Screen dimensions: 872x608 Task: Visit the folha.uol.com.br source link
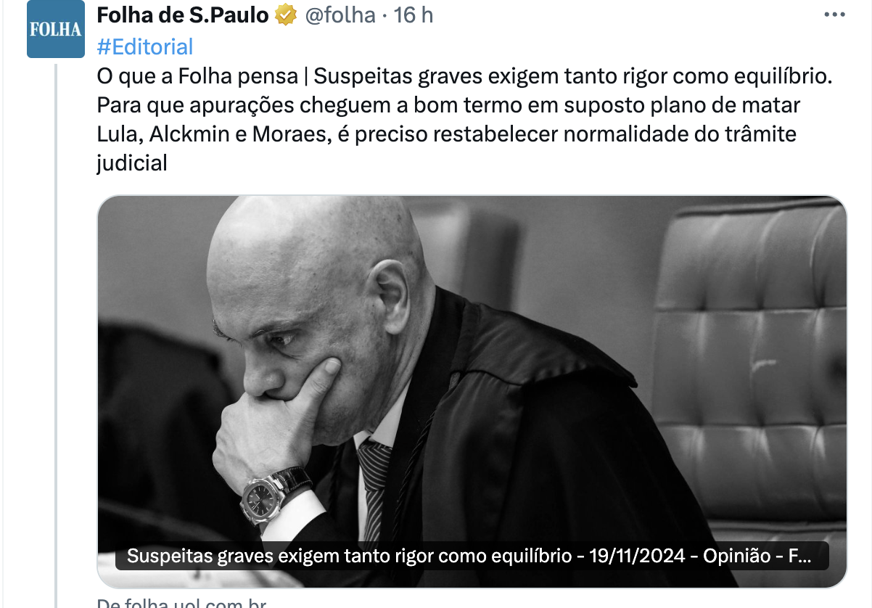coord(182,602)
